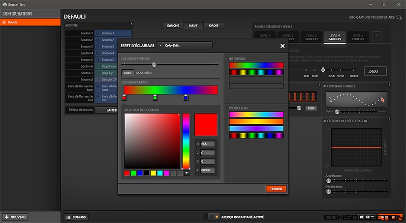Add a new CPI level with plus
The image size is (406, 223).
pyautogui.click(x=377, y=36)
